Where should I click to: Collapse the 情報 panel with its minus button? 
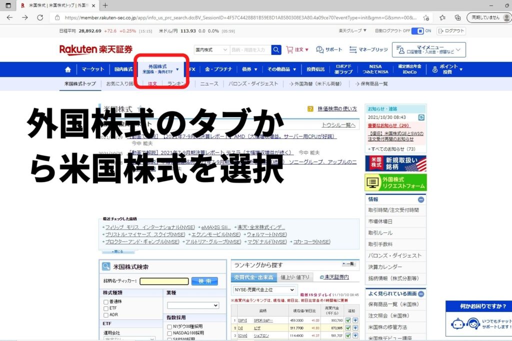click(x=421, y=199)
